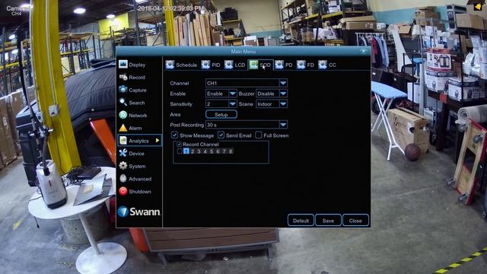Screen dimensions: 487x274
Task: Tick the select-all checkbox before channel 1
Action: click(x=180, y=151)
